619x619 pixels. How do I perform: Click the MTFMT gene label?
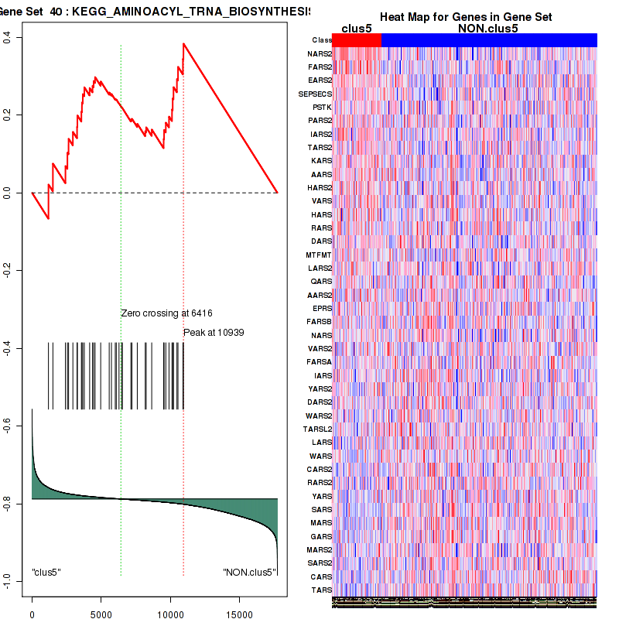pos(320,255)
